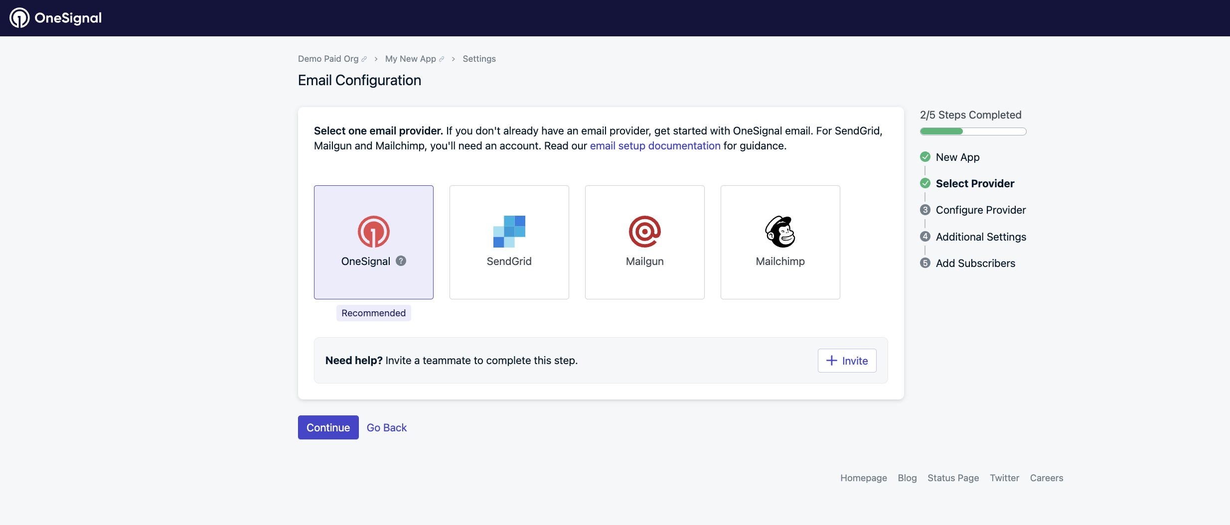Edit Demo Paid Org name pencil icon
The image size is (1230, 525).
pos(364,59)
